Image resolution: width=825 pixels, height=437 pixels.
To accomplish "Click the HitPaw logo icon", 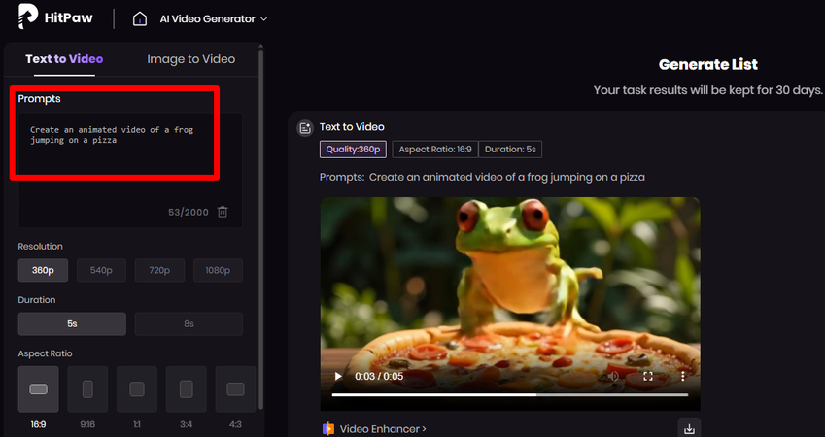I will tap(29, 17).
